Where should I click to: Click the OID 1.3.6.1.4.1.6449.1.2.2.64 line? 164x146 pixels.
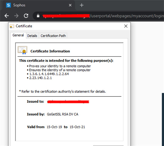pos(49,74)
